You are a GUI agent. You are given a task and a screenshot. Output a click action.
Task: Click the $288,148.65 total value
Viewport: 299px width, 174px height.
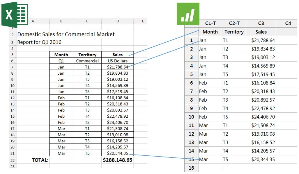(x=118, y=160)
